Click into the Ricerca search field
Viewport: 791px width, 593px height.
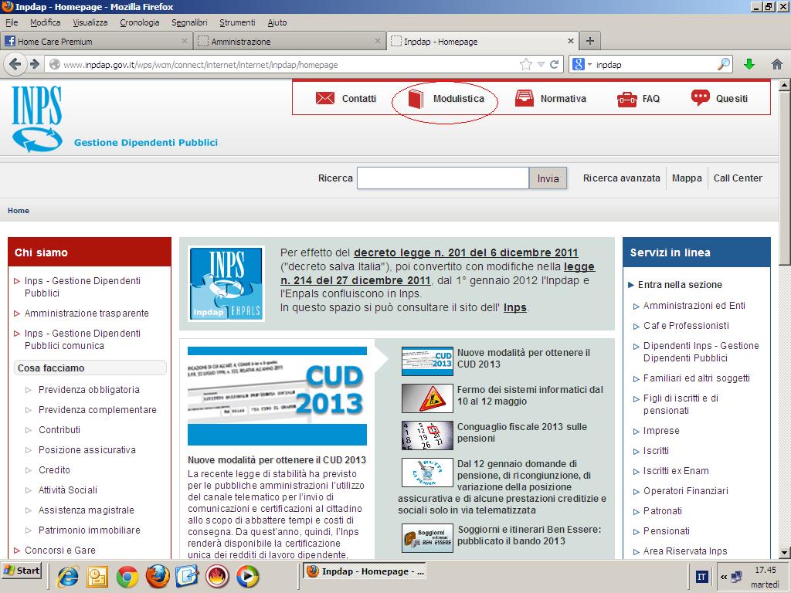coord(443,178)
